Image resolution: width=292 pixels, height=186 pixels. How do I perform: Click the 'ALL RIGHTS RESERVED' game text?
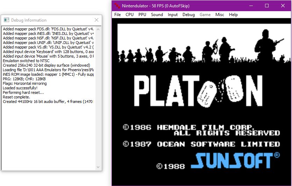pyautogui.click(x=227, y=133)
